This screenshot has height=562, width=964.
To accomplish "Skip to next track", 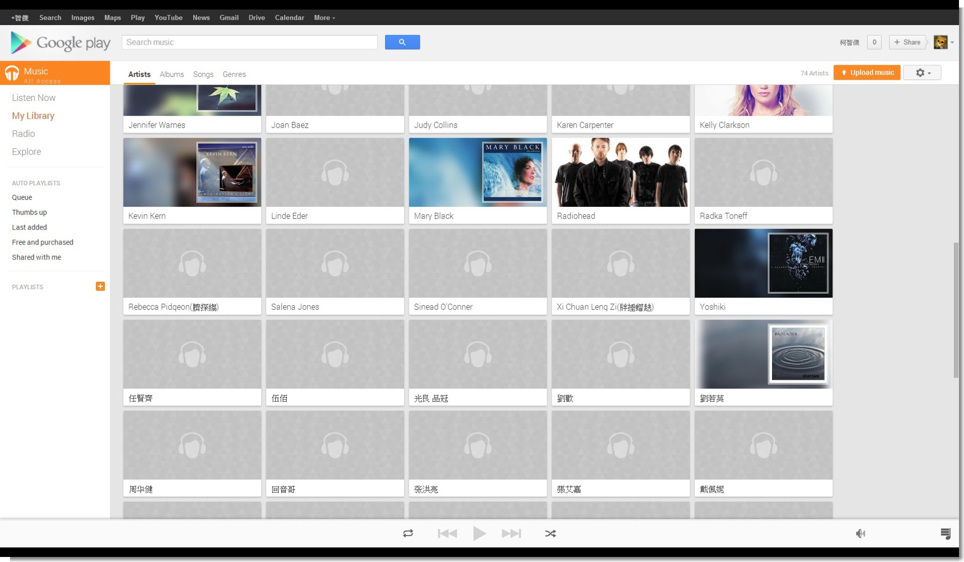I will pos(512,533).
